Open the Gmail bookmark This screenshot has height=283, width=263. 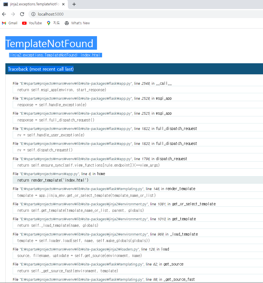coord(10,23)
